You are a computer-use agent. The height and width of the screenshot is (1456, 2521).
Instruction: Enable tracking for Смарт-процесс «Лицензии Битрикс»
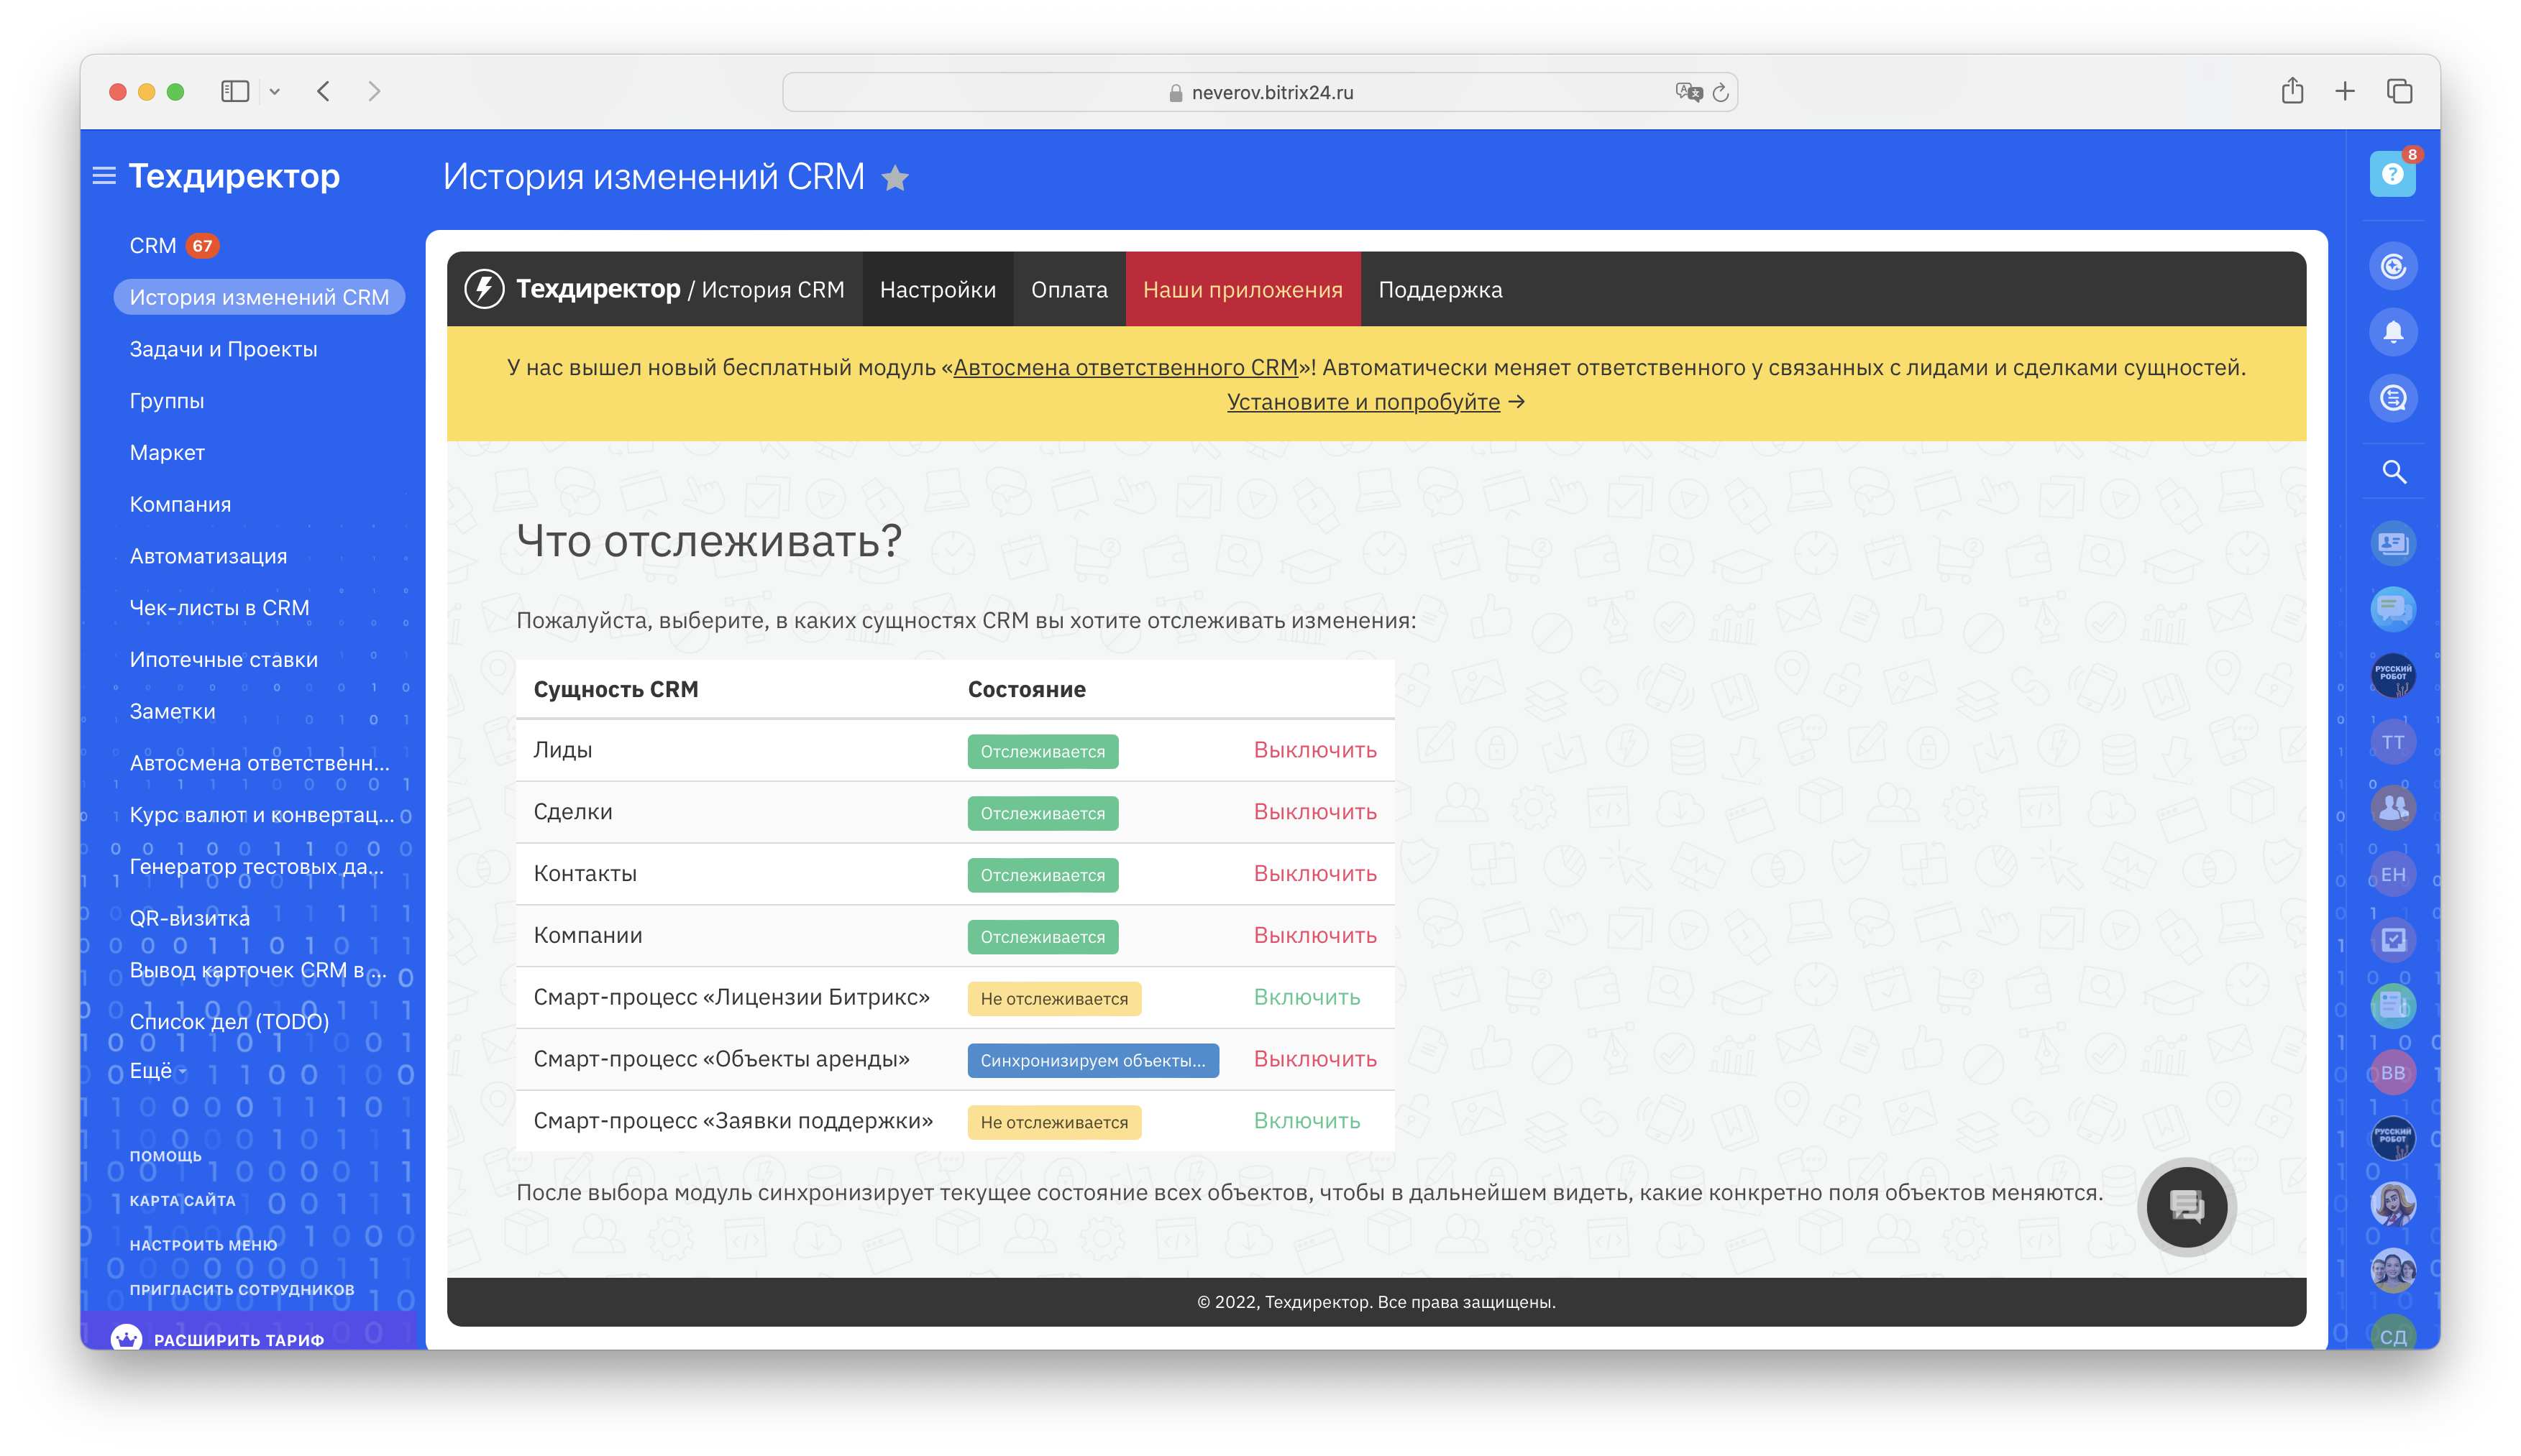1307,997
